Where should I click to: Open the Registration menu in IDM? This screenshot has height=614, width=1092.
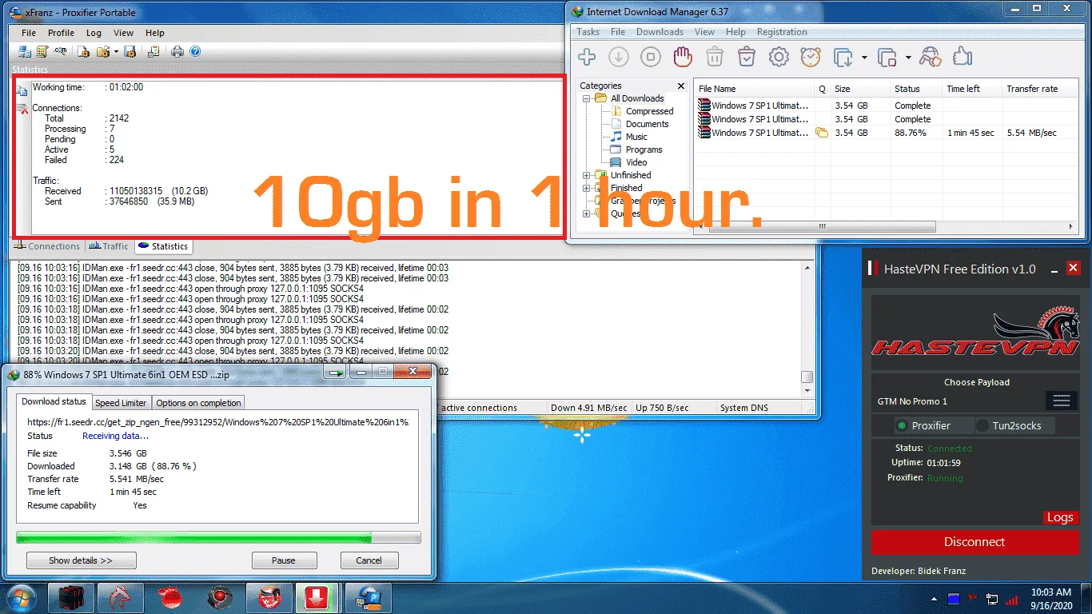[782, 32]
